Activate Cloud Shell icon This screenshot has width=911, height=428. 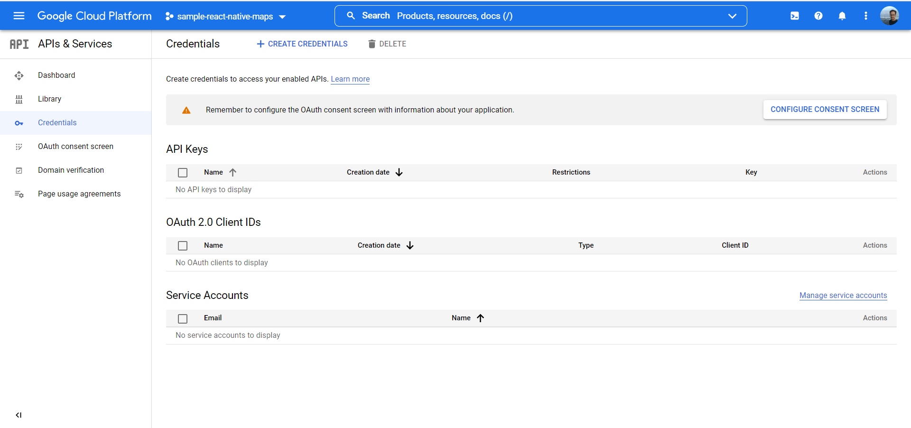pos(795,16)
